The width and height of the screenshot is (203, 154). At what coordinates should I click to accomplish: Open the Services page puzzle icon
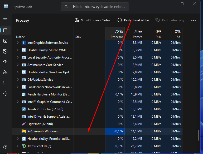5,94
